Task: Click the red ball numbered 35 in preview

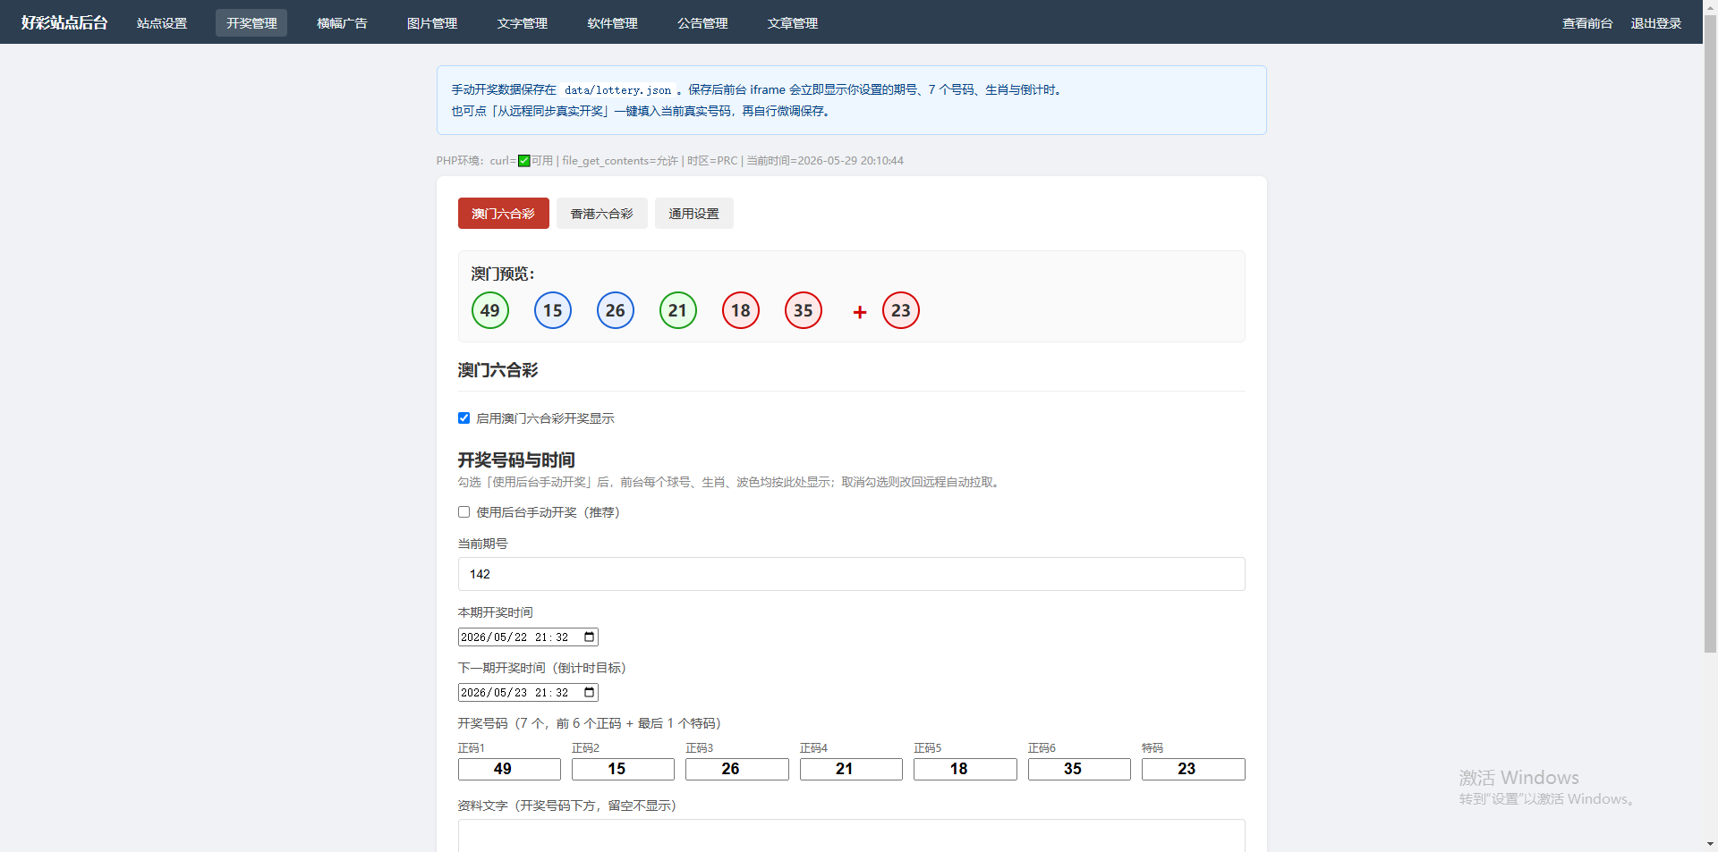Action: point(804,310)
